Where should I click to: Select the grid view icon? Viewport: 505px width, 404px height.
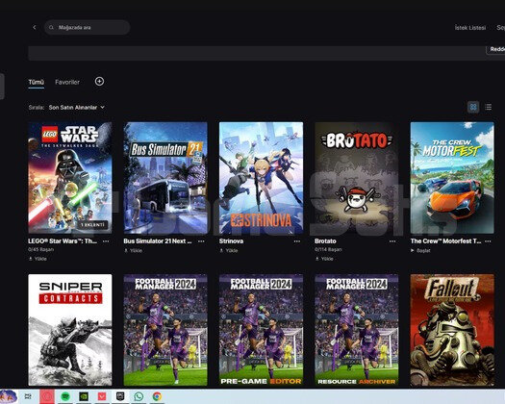click(473, 107)
